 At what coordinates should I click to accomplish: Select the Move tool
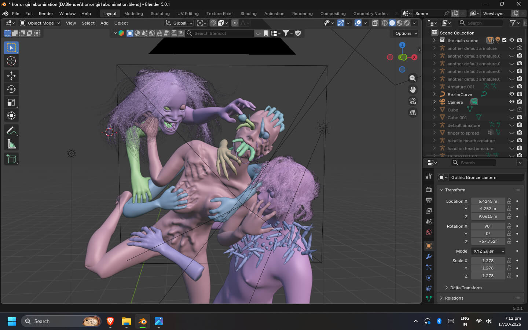pyautogui.click(x=11, y=76)
